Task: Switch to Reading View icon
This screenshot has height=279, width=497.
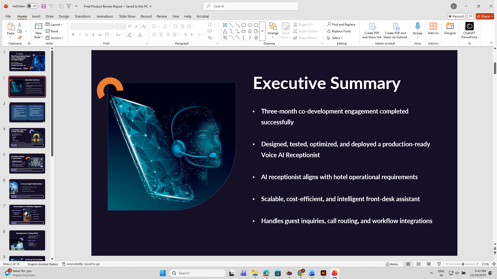Action: click(429, 264)
